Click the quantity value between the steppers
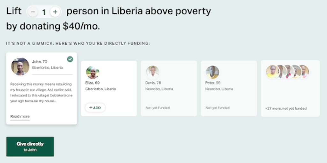Viewport: 327px width, 163px height. pyautogui.click(x=44, y=12)
